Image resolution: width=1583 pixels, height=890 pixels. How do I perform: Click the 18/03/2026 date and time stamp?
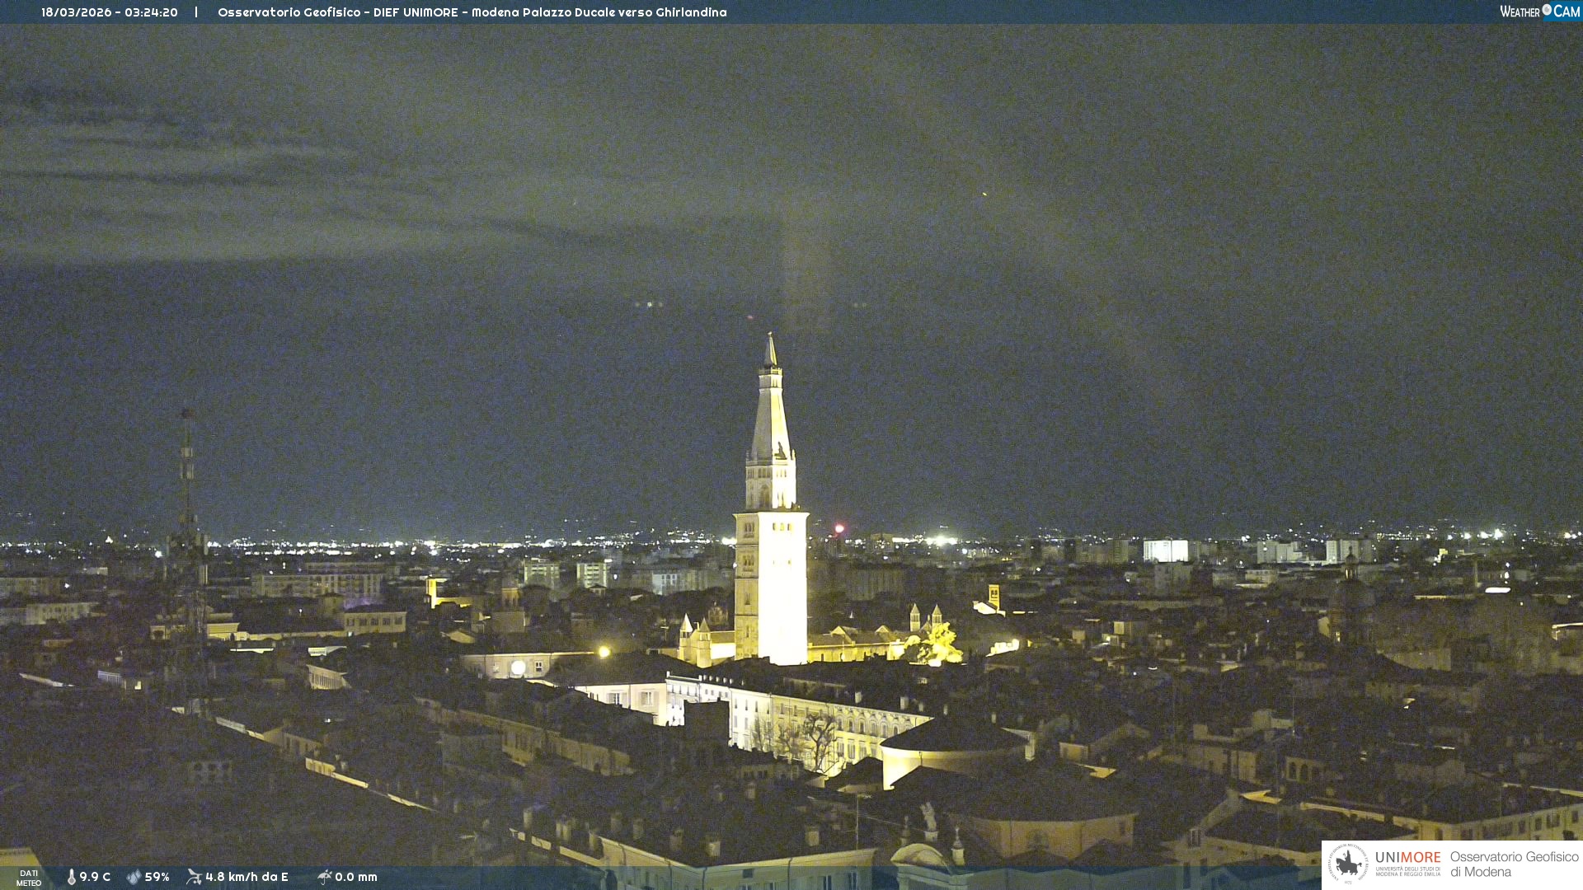pyautogui.click(x=110, y=12)
